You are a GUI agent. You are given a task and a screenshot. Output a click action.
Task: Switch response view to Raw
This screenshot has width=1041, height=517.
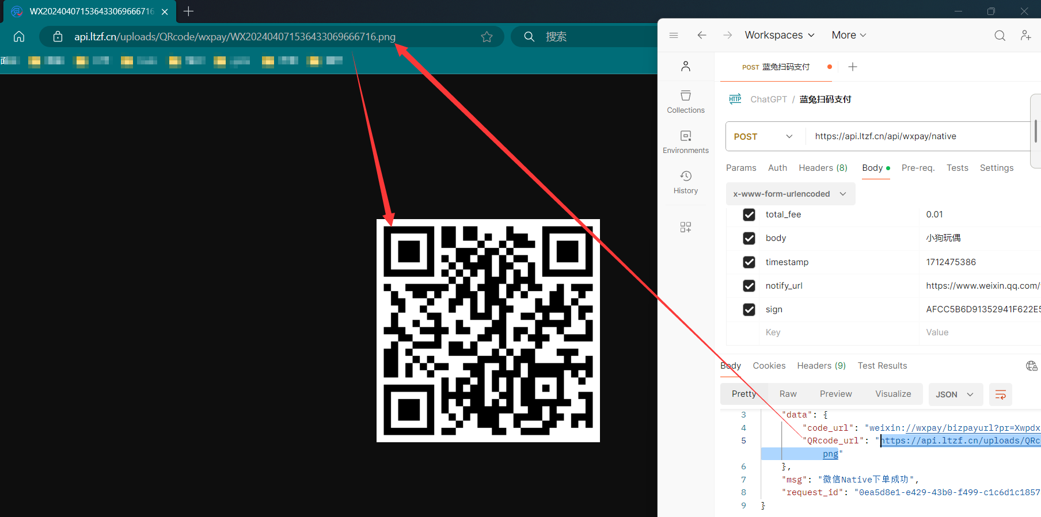tap(788, 394)
